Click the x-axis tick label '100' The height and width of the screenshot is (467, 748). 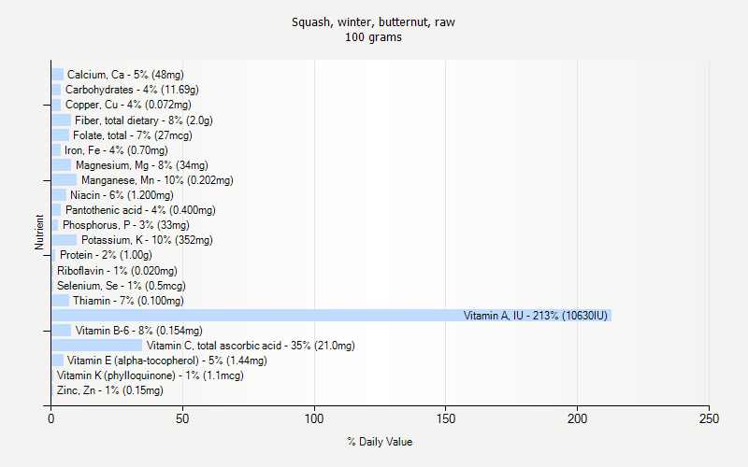[314, 418]
